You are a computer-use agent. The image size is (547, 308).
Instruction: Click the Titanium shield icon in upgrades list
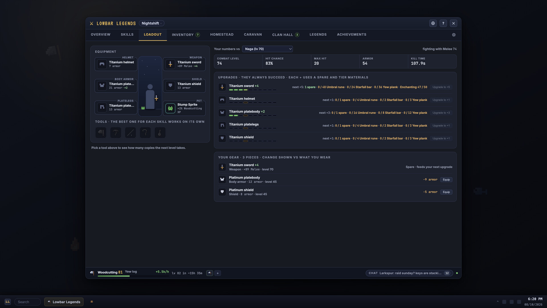(x=222, y=138)
